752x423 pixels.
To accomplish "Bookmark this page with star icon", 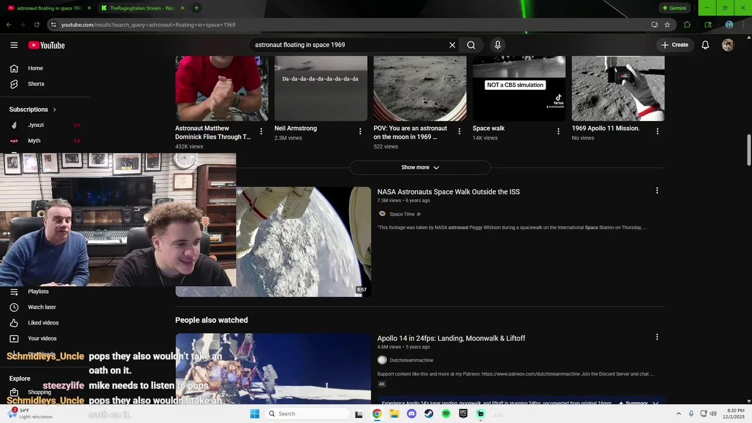I will point(667,25).
